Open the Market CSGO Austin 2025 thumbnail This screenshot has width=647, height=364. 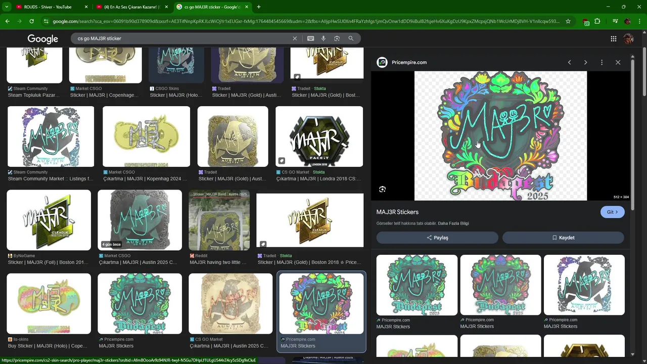(x=140, y=220)
